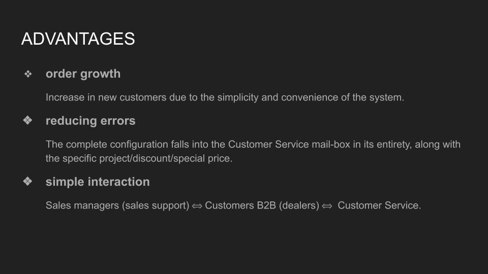
Task: Click the "reducing errors" heading
Action: (x=90, y=121)
